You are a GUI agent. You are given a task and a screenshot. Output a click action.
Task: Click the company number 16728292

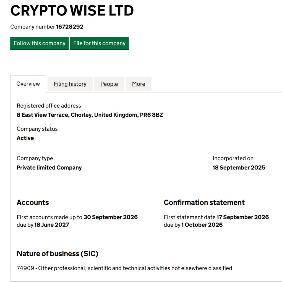tap(70, 27)
